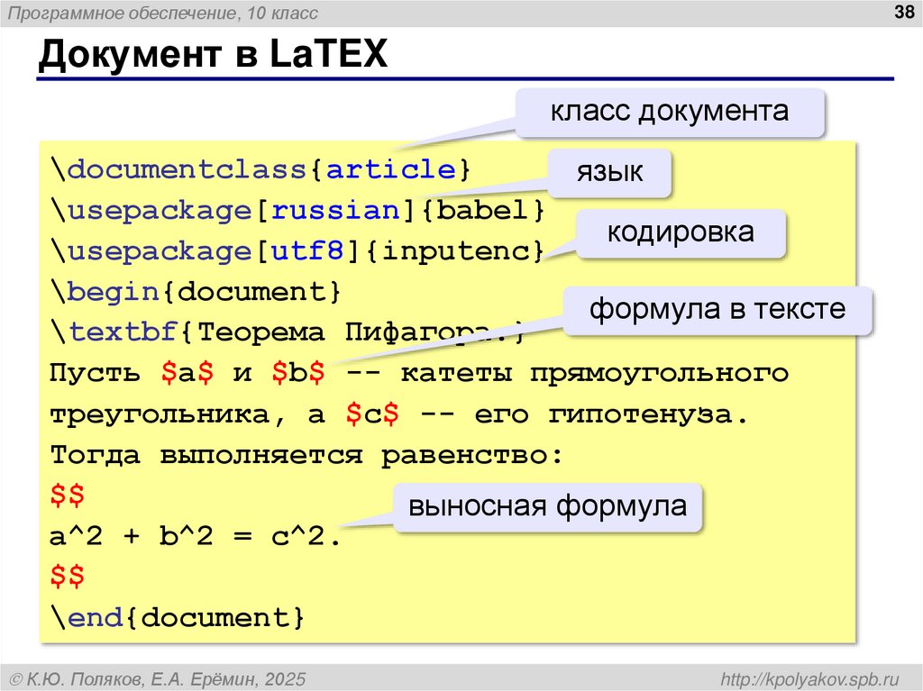Select the "выносная формула" callout
The width and height of the screenshot is (923, 691).
tap(548, 505)
